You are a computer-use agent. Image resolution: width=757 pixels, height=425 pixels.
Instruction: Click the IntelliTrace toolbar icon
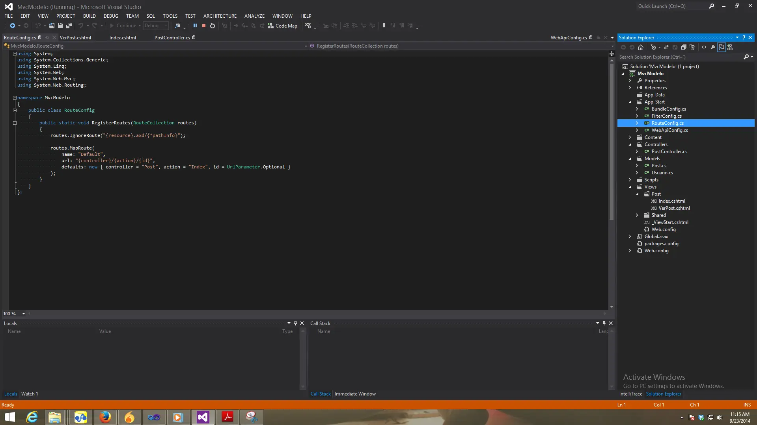308,26
